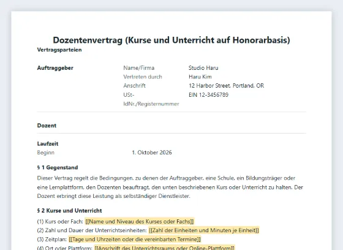Click the paragraph beginning "Dieser Vertrag regelt"
Screen dimensions: 343x250
170,187
